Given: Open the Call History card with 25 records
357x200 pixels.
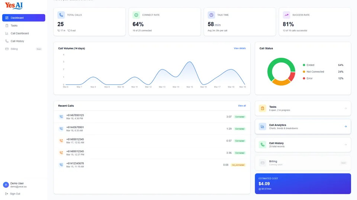Looking at the screenshot, I should coord(303,145).
